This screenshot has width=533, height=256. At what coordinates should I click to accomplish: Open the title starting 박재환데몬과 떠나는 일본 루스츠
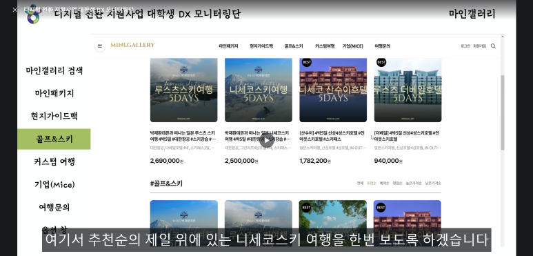pos(183,136)
